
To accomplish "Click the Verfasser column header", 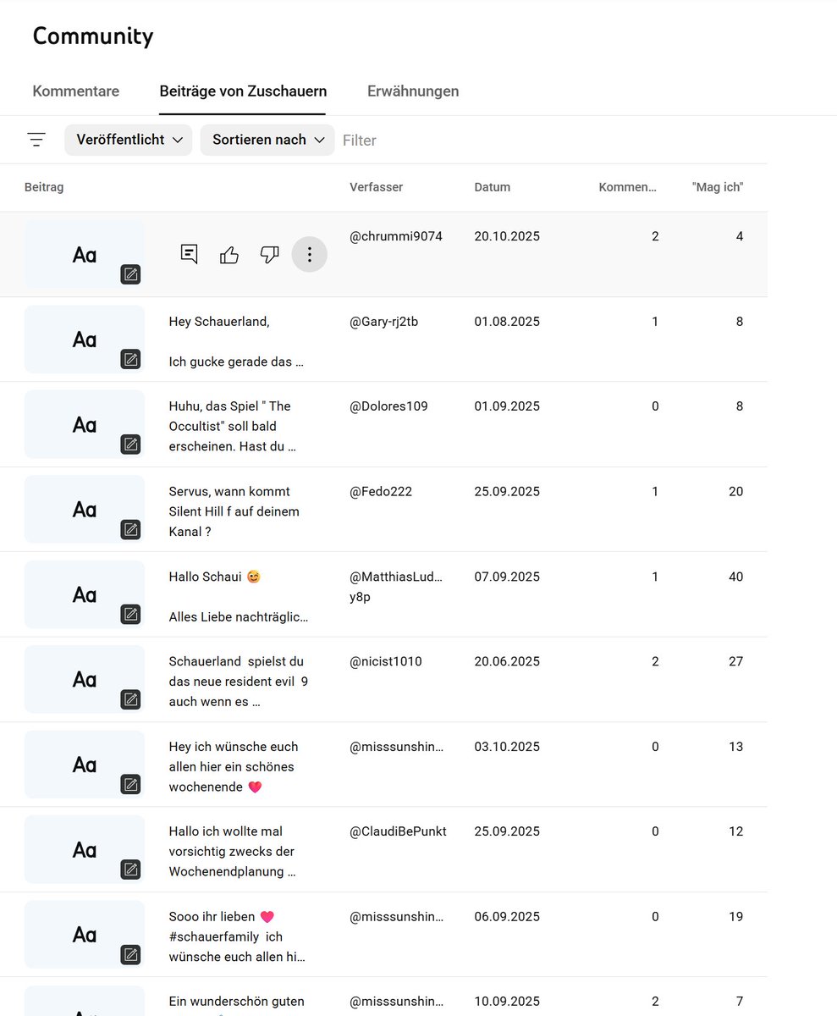I will click(376, 187).
